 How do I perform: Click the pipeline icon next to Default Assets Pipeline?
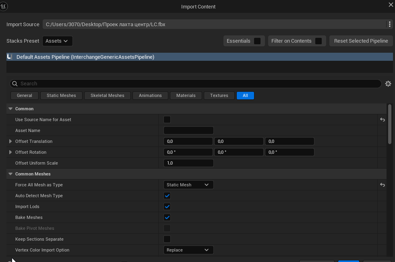[10, 57]
